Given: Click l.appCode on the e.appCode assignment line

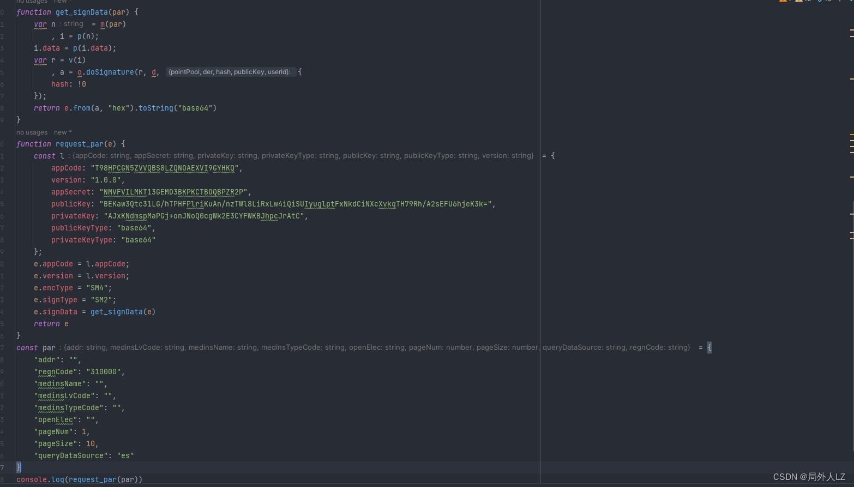Looking at the screenshot, I should pos(106,264).
